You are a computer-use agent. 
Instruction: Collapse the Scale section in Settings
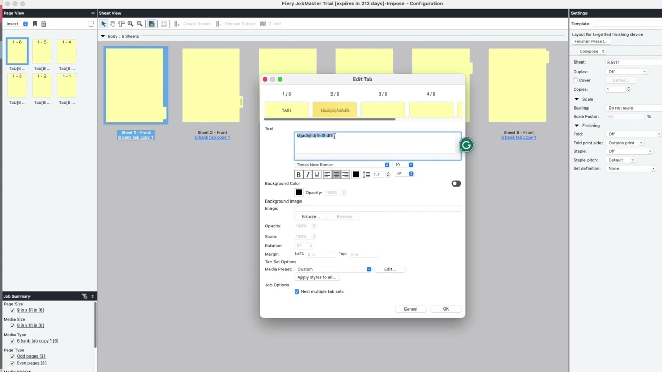click(x=577, y=99)
